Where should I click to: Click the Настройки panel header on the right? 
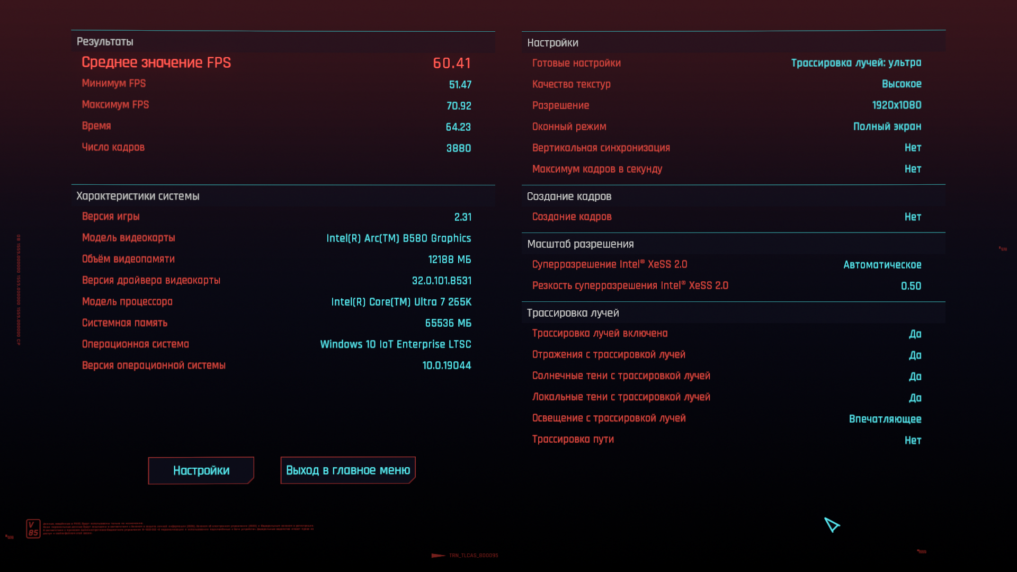pos(552,43)
